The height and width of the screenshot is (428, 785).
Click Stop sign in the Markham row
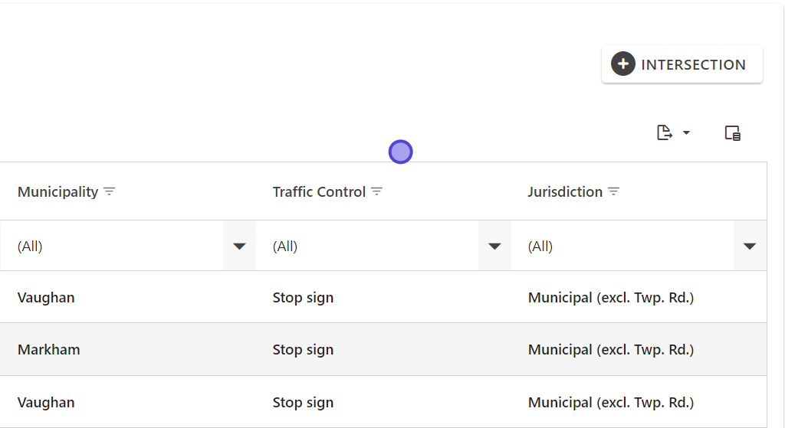(x=303, y=350)
